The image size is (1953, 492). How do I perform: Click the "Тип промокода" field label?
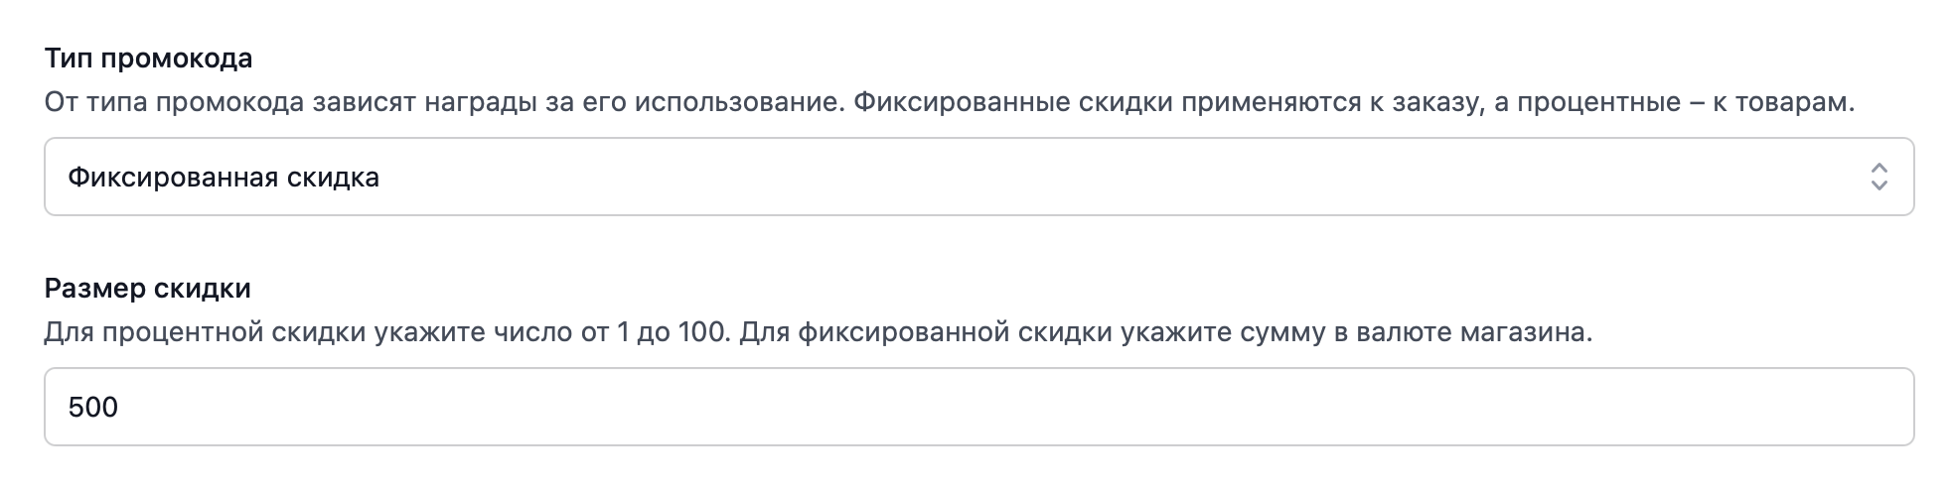(148, 59)
